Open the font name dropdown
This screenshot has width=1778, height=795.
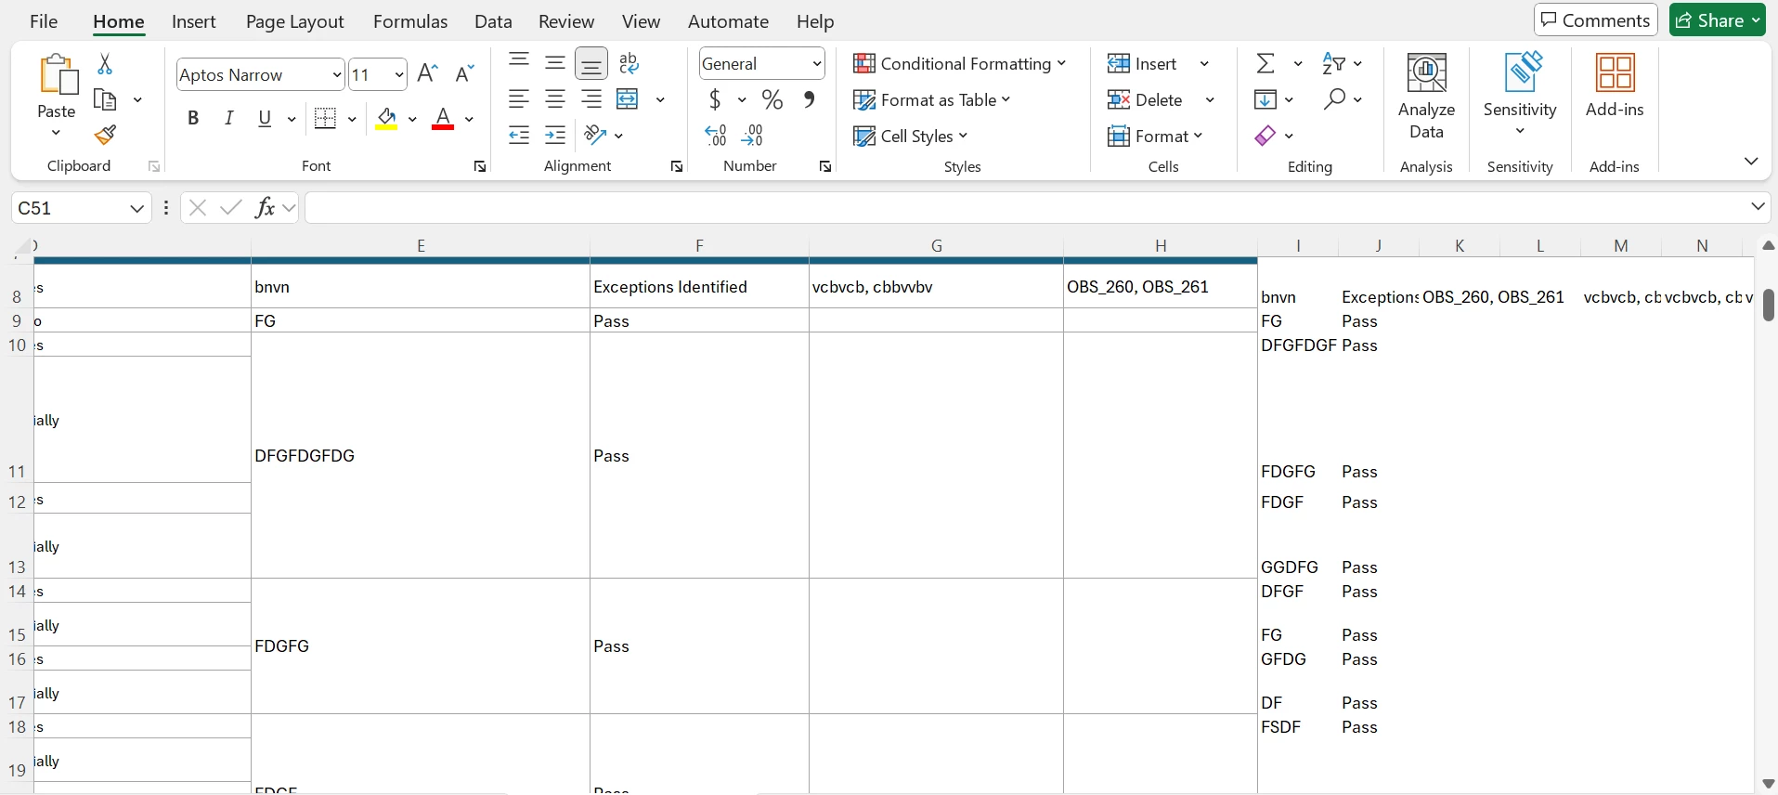[x=336, y=74]
